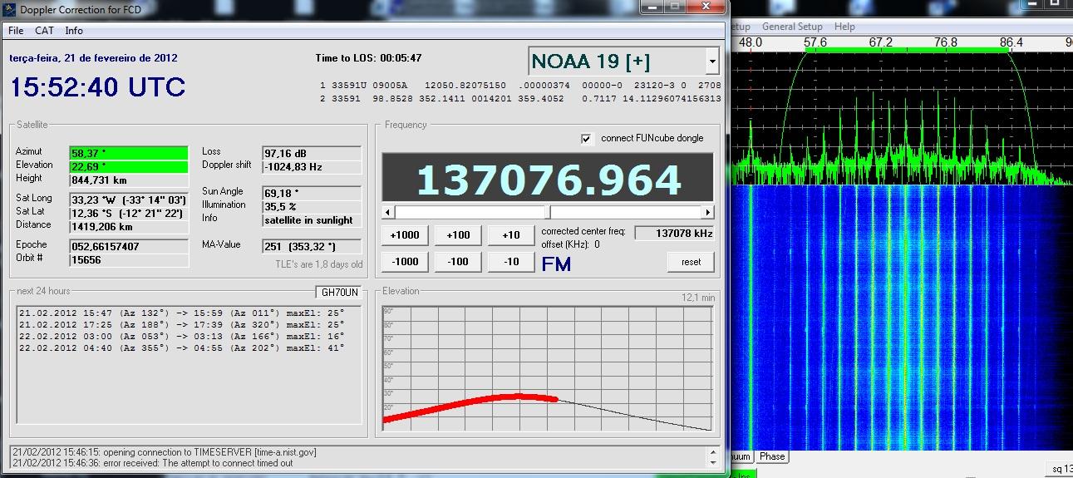The image size is (1073, 478).
Task: Open the CAT menu
Action: point(44,31)
